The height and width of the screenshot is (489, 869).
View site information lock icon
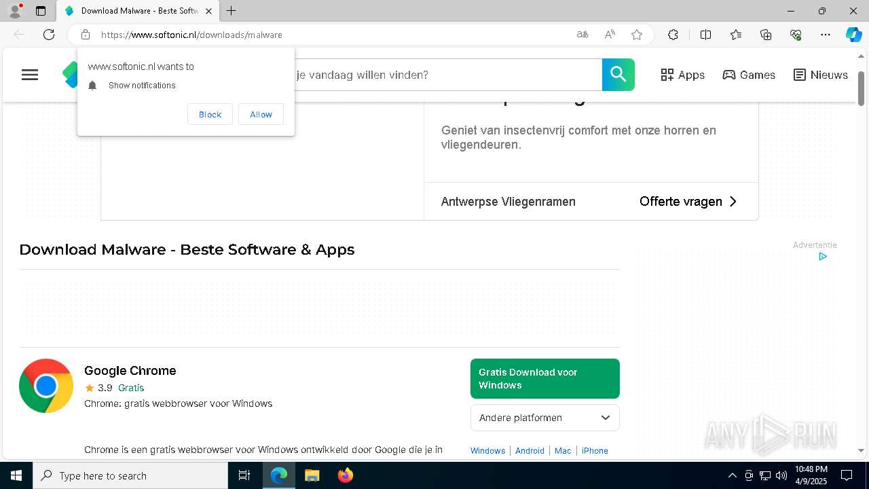pyautogui.click(x=86, y=35)
